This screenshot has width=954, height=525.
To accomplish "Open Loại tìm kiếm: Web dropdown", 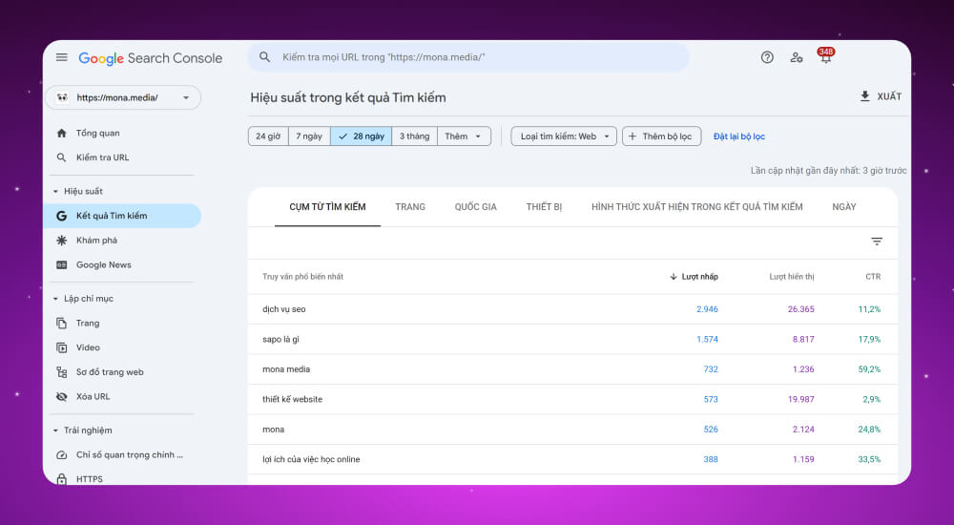I will (564, 136).
